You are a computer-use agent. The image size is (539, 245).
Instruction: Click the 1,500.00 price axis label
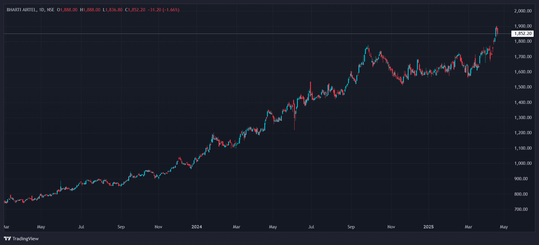click(x=523, y=87)
